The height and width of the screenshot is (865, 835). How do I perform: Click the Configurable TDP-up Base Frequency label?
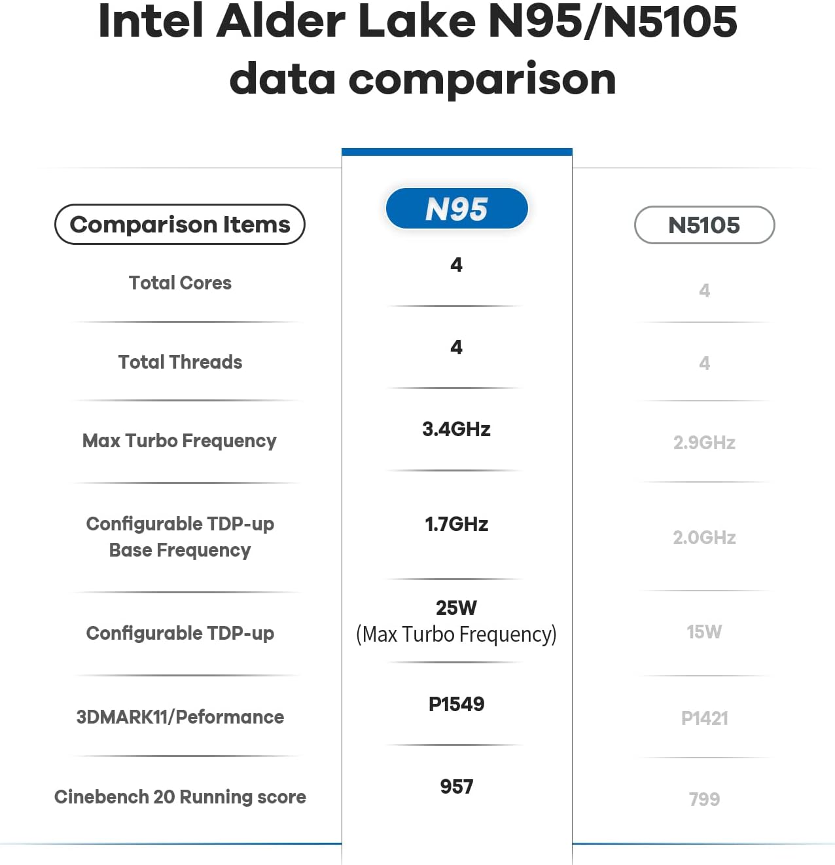(180, 537)
